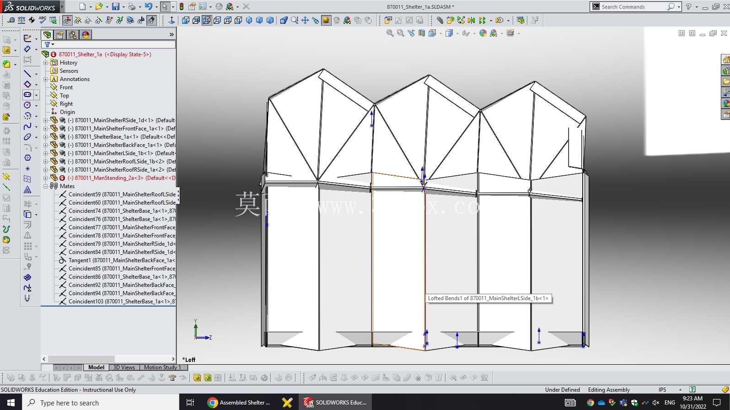Click the Rebuild traffic light icon

[182, 6]
